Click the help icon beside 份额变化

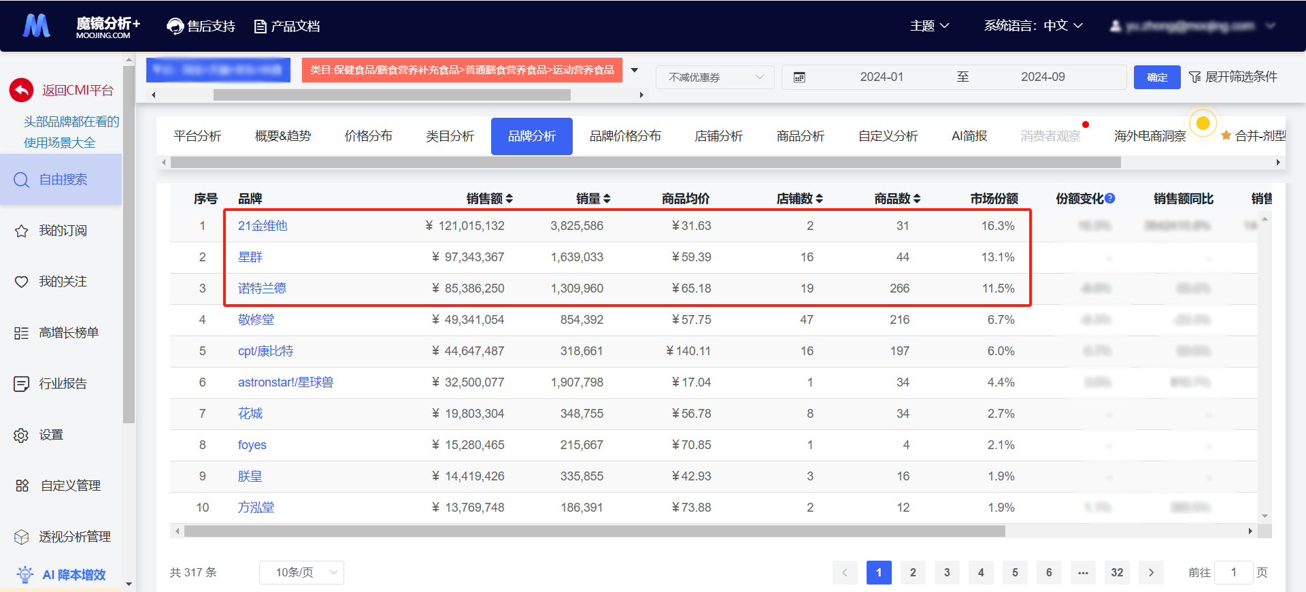coord(1110,198)
